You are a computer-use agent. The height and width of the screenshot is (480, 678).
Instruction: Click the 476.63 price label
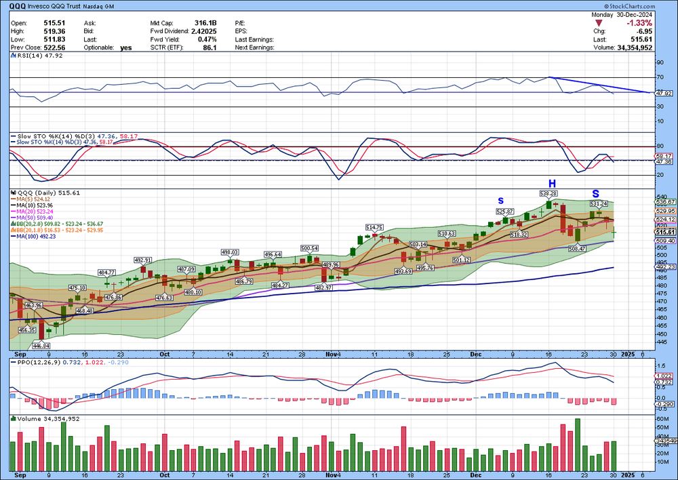point(164,298)
